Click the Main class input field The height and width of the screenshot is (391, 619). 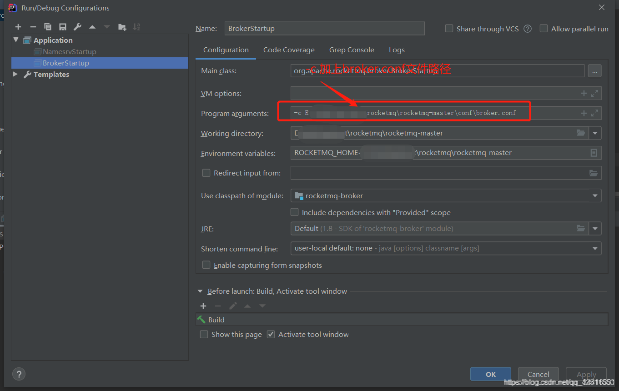coord(437,71)
